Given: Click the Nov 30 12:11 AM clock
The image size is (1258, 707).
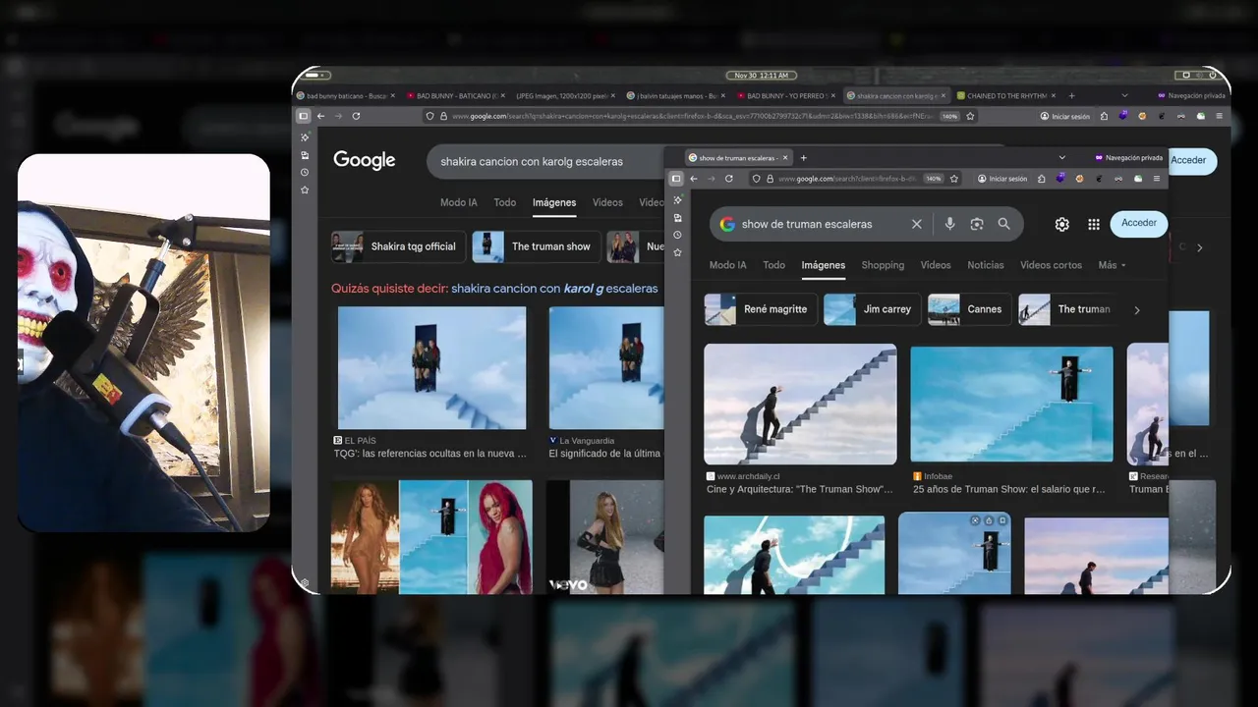Looking at the screenshot, I should tap(762, 75).
